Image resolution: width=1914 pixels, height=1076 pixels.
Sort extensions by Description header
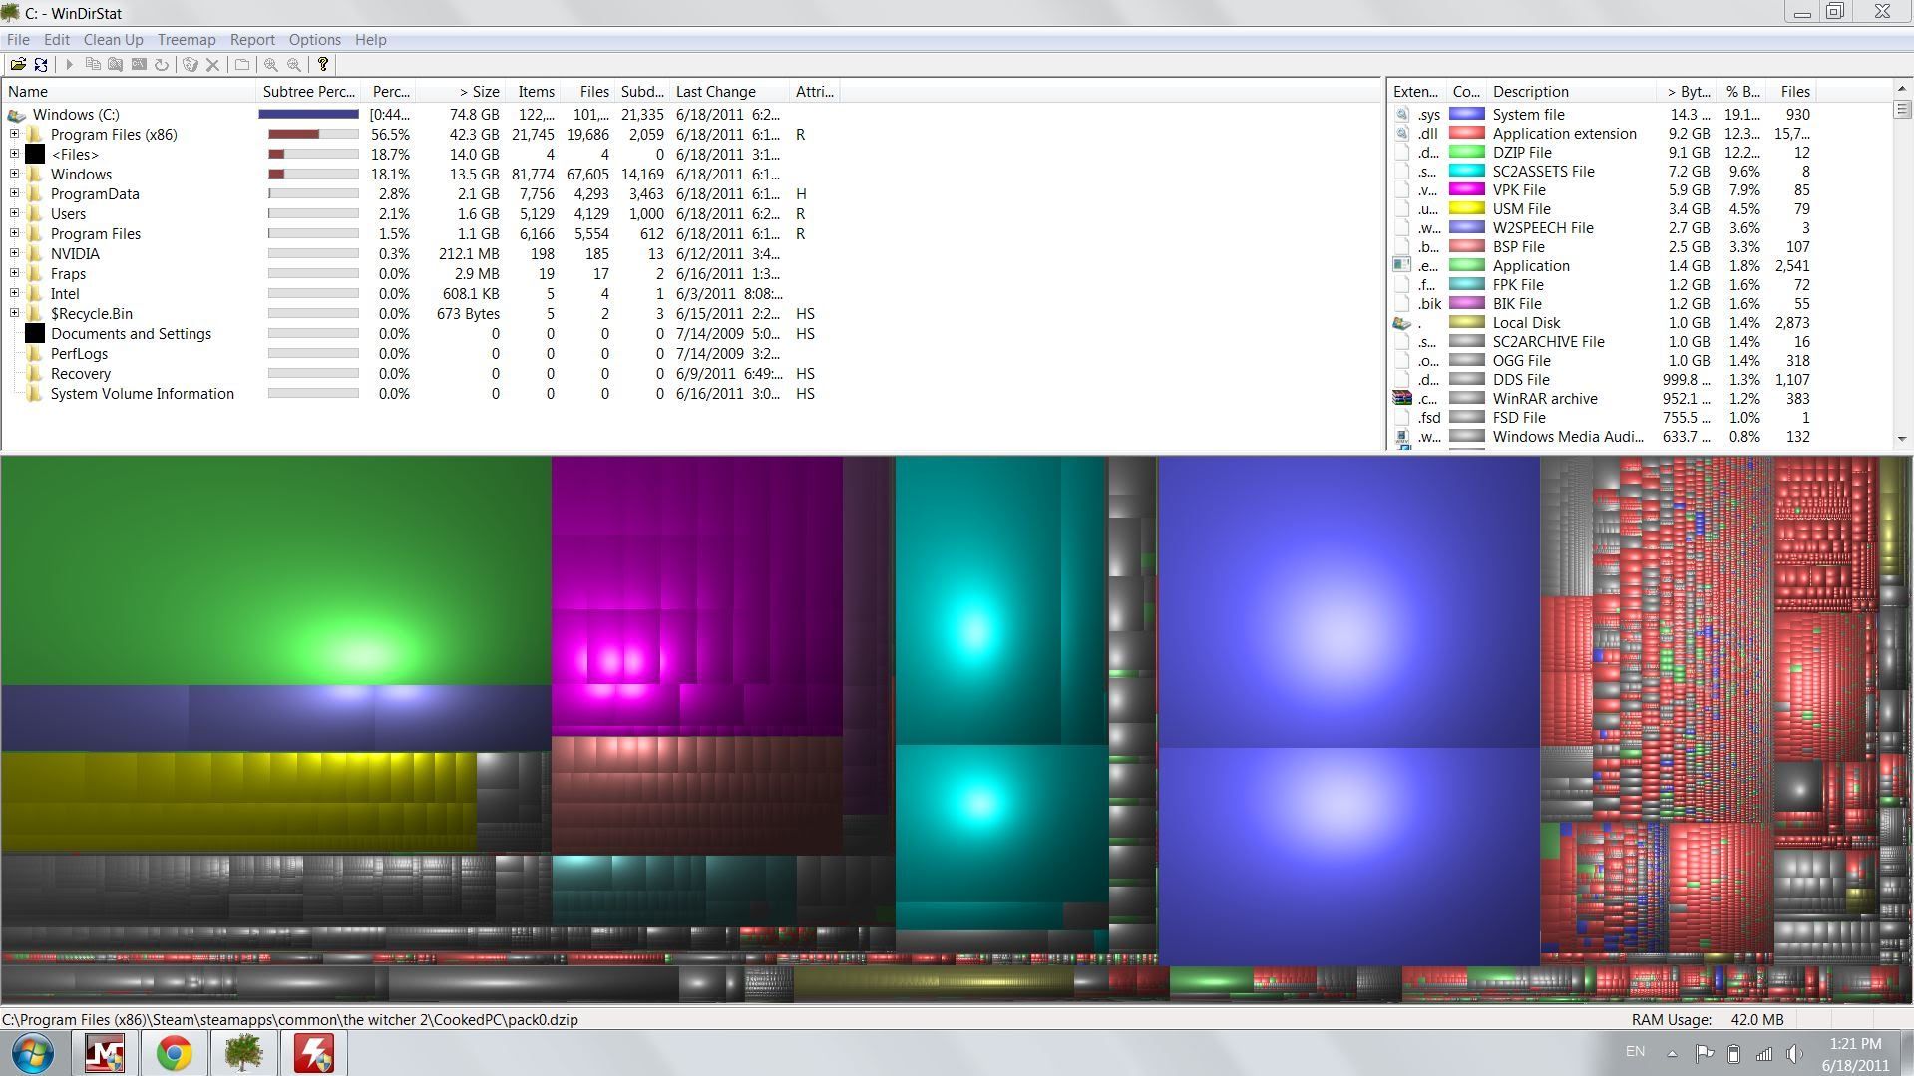click(x=1572, y=92)
